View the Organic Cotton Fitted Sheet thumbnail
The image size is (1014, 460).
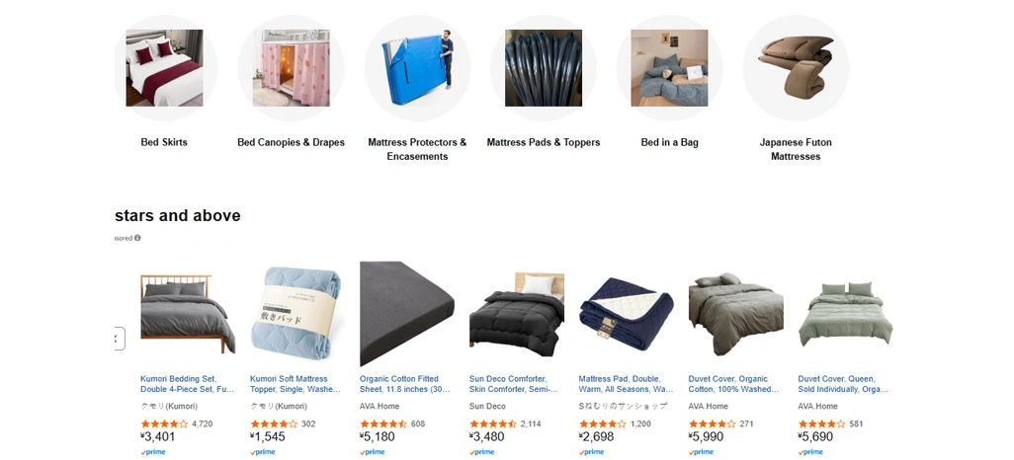click(x=407, y=314)
